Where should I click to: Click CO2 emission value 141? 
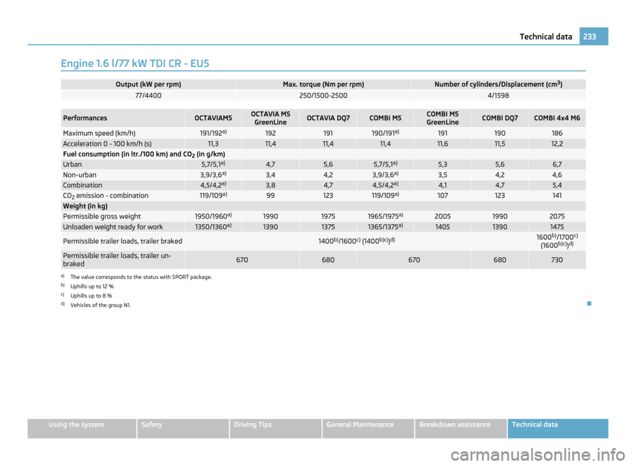[557, 196]
